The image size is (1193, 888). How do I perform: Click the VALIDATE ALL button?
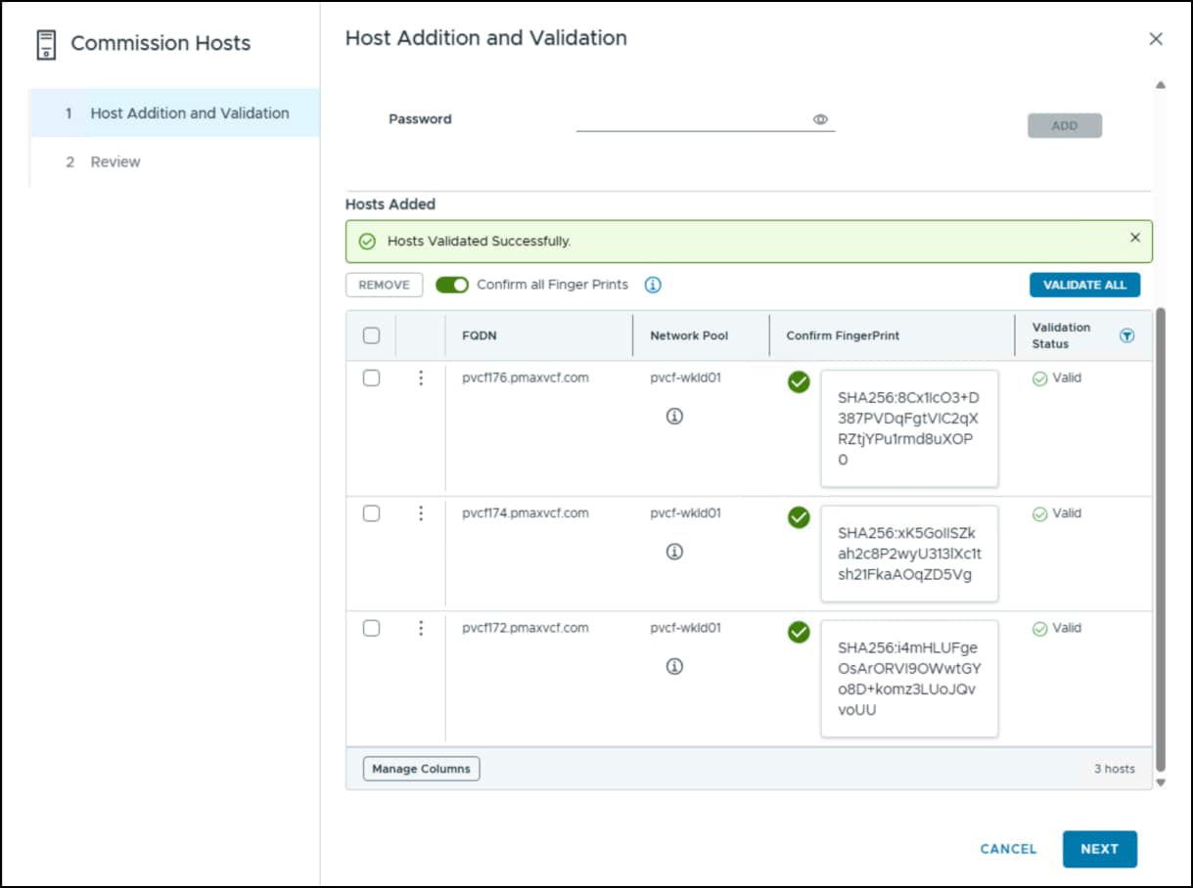coord(1084,285)
